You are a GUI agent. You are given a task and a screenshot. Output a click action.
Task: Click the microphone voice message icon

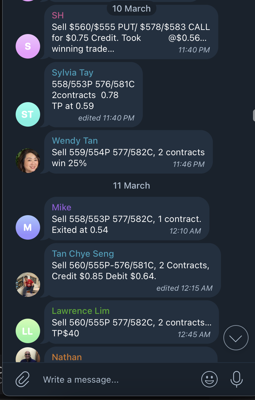pyautogui.click(x=236, y=379)
